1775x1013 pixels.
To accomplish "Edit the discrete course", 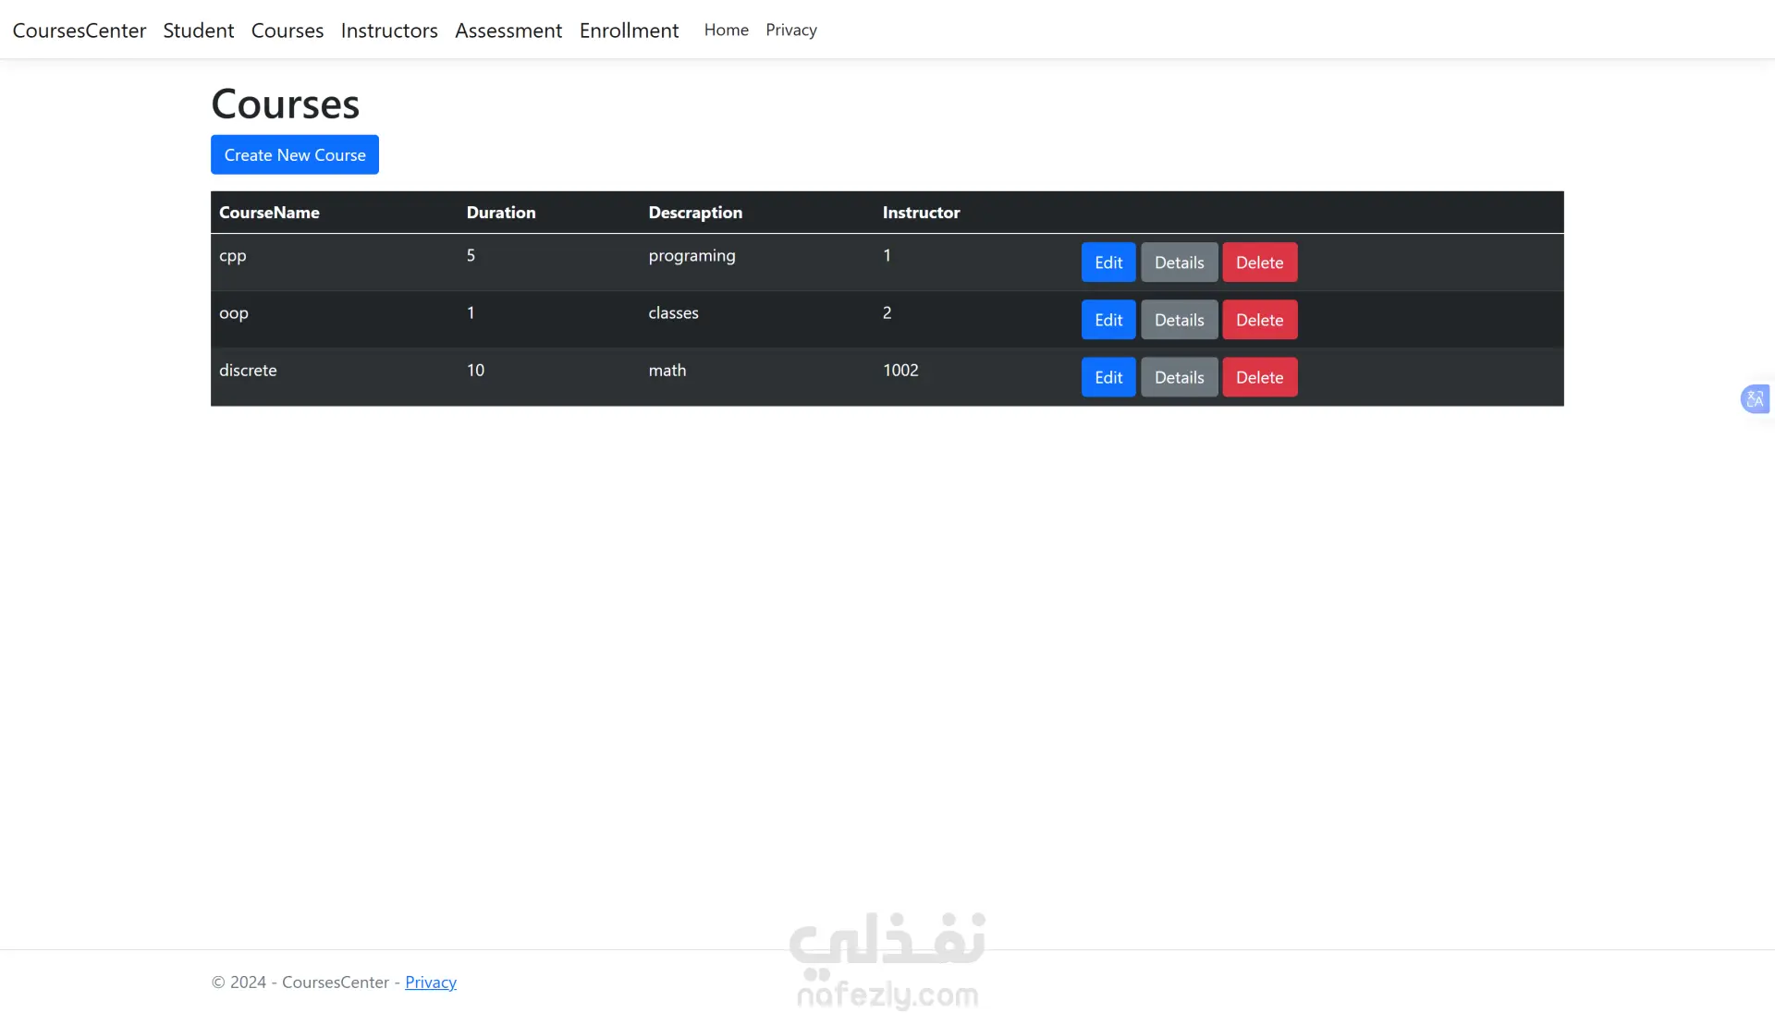I will tap(1108, 377).
